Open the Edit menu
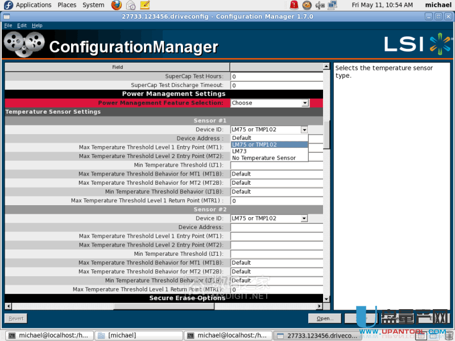Screen dimensions: 455x341 [22, 26]
